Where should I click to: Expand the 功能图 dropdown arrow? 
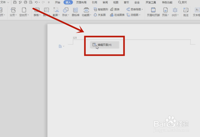click(91, 15)
